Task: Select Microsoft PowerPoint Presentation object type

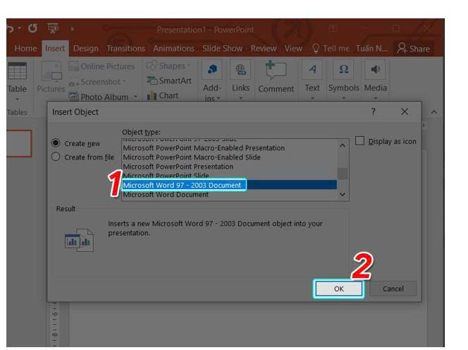Action: tap(230, 167)
